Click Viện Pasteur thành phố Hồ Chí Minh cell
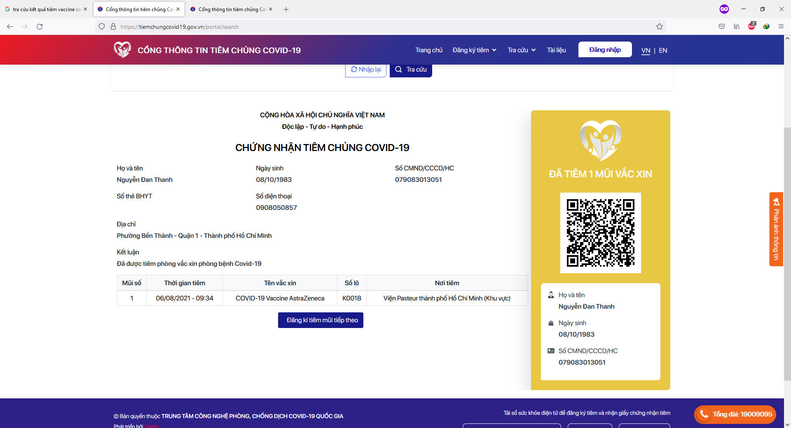The width and height of the screenshot is (791, 428). pyautogui.click(x=447, y=298)
